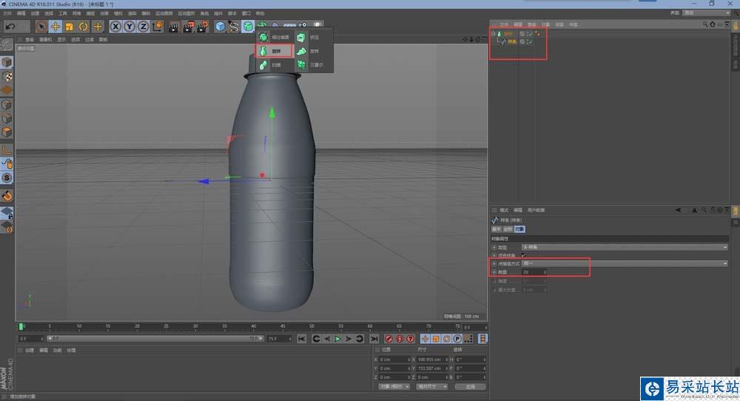Select the Move tool in toolbar
The width and height of the screenshot is (740, 401).
tap(55, 27)
